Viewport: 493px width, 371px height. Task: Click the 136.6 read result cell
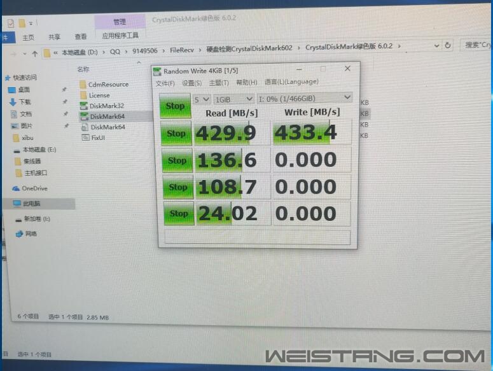point(233,160)
